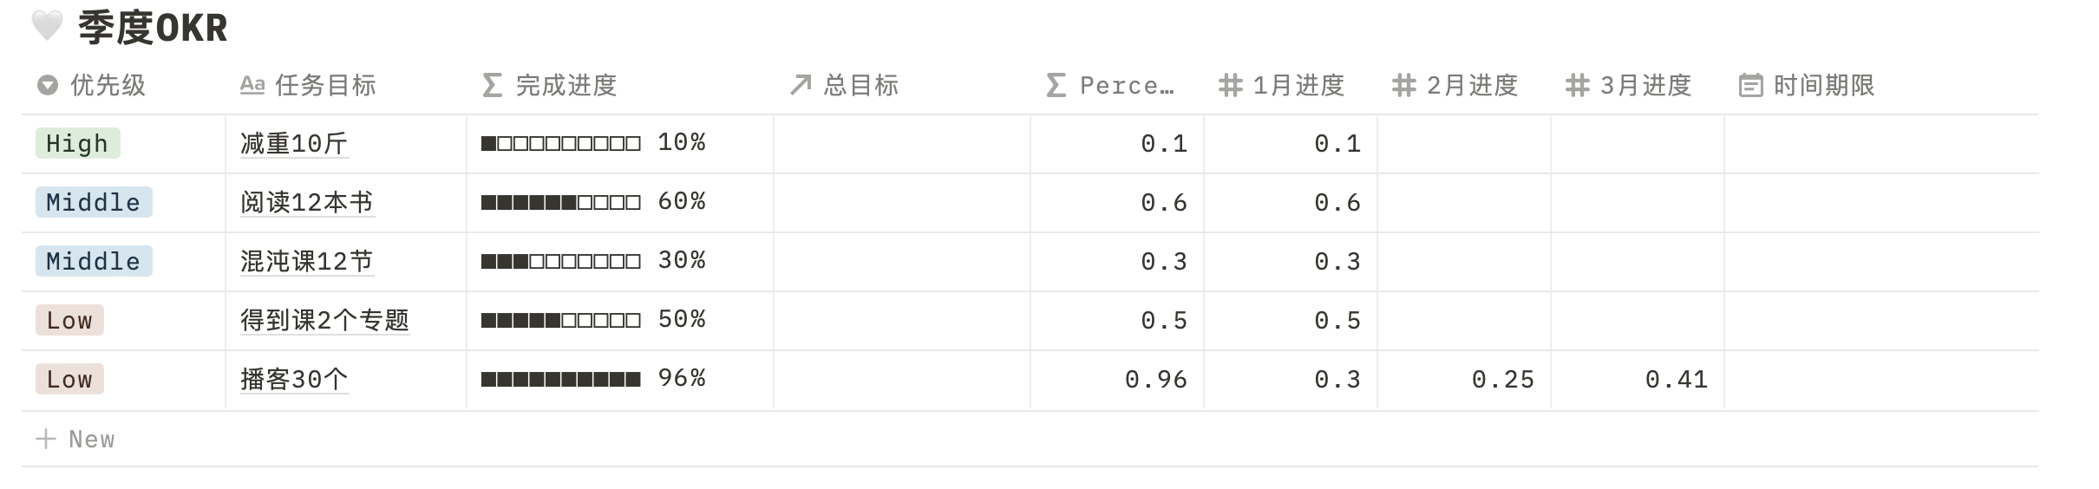Click the 96% progress bar cell
The height and width of the screenshot is (489, 2099).
[620, 379]
